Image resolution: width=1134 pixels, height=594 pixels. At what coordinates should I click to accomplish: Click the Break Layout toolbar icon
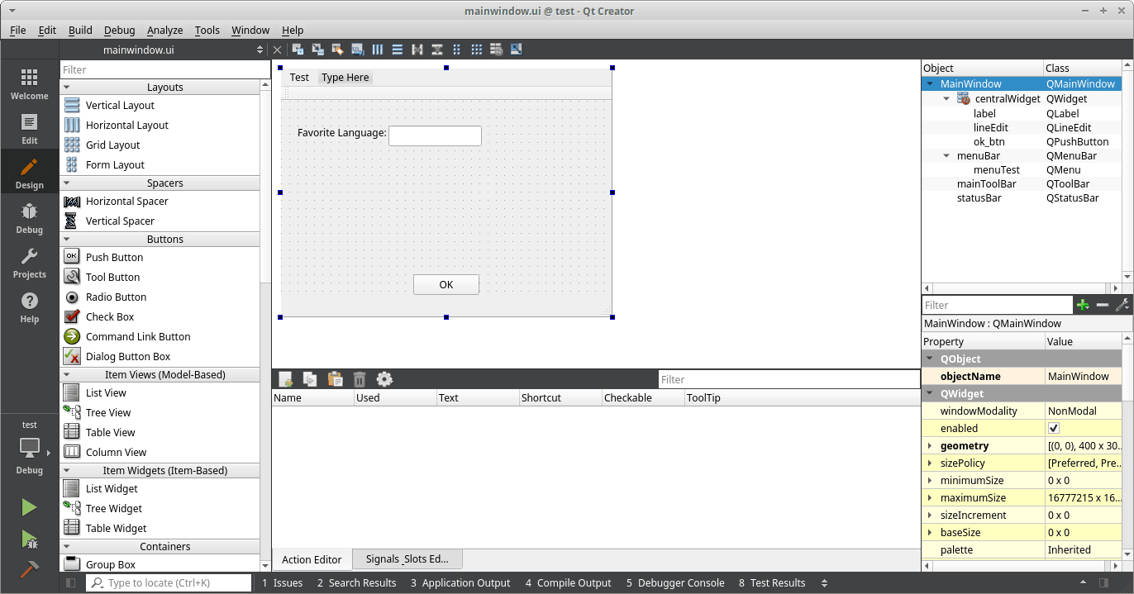[x=497, y=49]
